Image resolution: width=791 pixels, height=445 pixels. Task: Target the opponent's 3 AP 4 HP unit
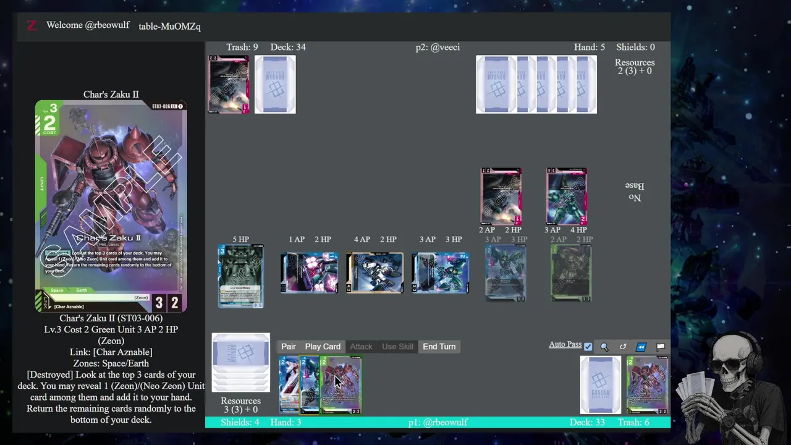(x=567, y=197)
